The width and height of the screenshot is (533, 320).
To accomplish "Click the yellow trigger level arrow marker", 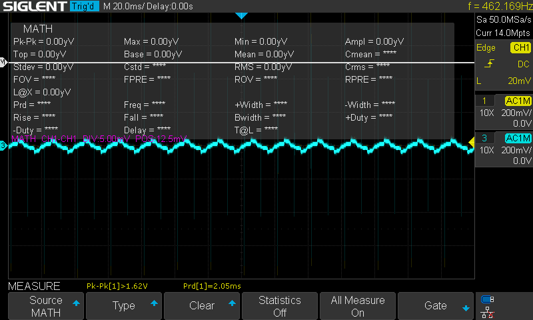I will (x=472, y=142).
